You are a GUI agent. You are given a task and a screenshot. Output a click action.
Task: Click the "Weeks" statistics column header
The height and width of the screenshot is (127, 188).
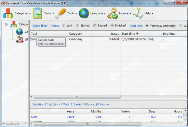coord(126,111)
